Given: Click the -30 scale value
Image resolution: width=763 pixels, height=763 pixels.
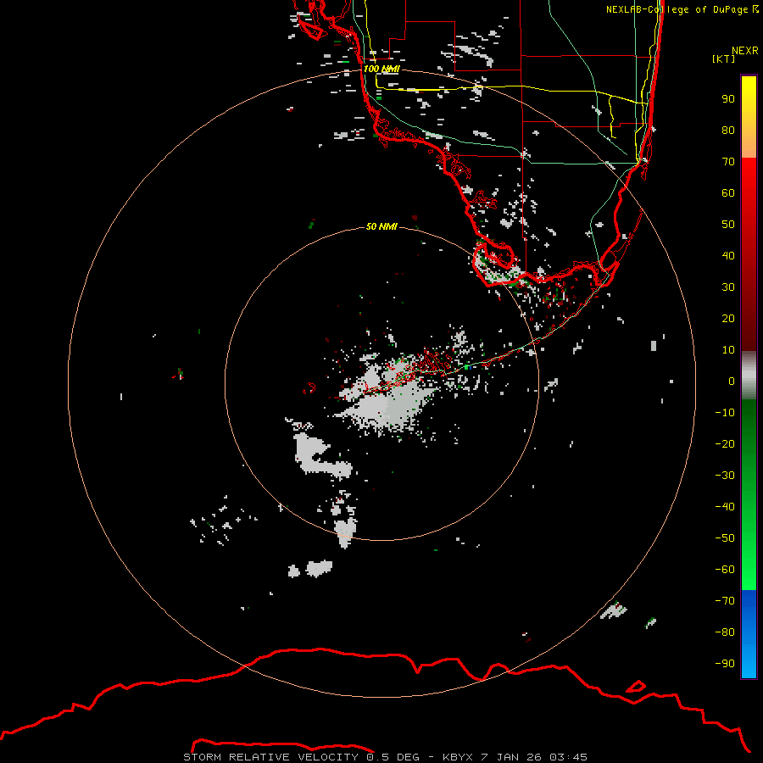Looking at the screenshot, I should click(725, 476).
